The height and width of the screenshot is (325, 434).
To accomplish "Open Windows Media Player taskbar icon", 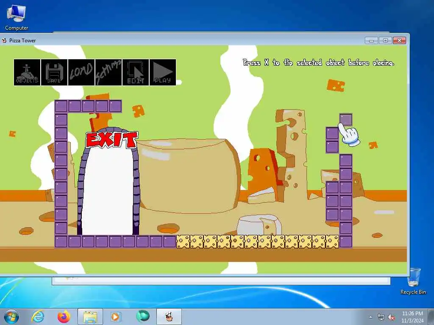I will (115, 317).
